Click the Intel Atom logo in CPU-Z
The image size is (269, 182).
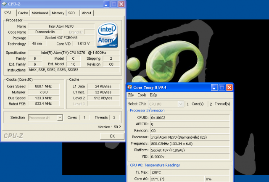[x=107, y=35]
